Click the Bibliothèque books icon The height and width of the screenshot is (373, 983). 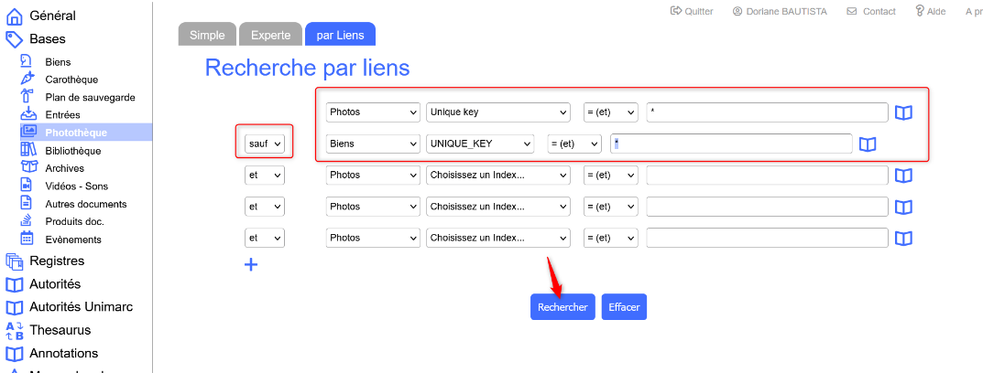coord(27,151)
